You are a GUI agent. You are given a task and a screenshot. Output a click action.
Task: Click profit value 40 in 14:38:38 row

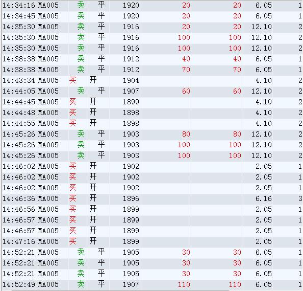tap(186, 59)
